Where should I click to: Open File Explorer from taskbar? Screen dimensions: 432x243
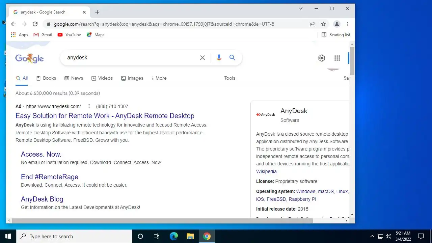(190, 236)
